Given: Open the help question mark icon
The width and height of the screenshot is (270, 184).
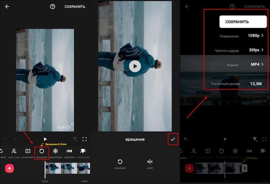Looking at the screenshot, I should [52, 7].
